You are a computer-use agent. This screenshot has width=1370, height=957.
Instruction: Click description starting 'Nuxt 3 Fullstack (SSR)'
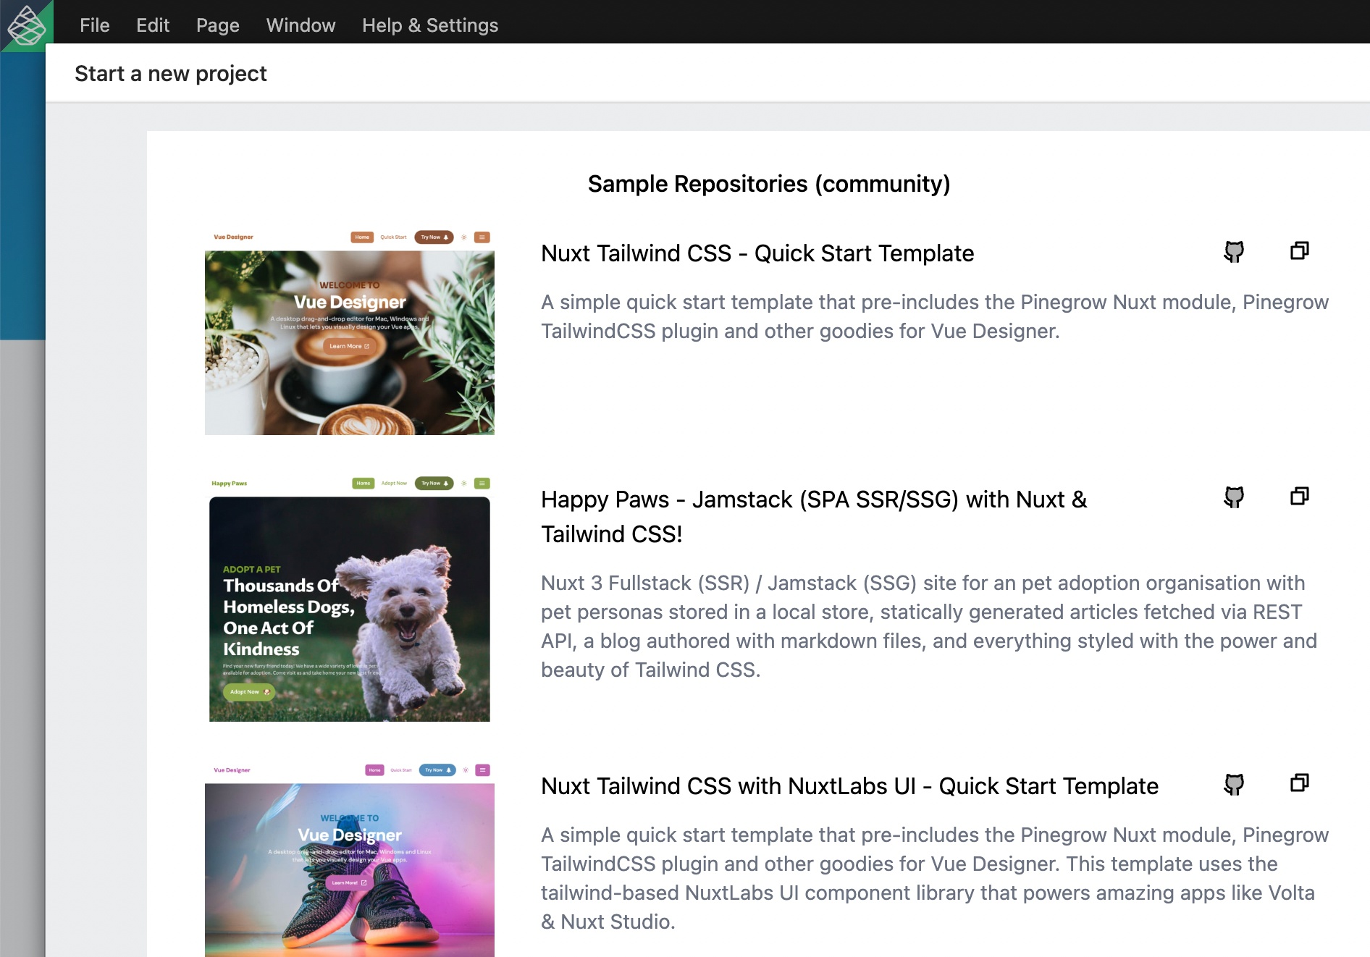coord(929,626)
